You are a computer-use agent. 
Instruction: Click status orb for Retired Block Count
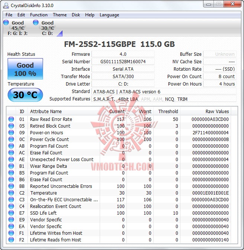pos(11,126)
